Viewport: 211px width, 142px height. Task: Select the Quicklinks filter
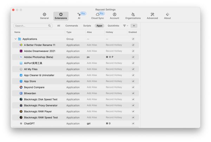[x=114, y=26]
